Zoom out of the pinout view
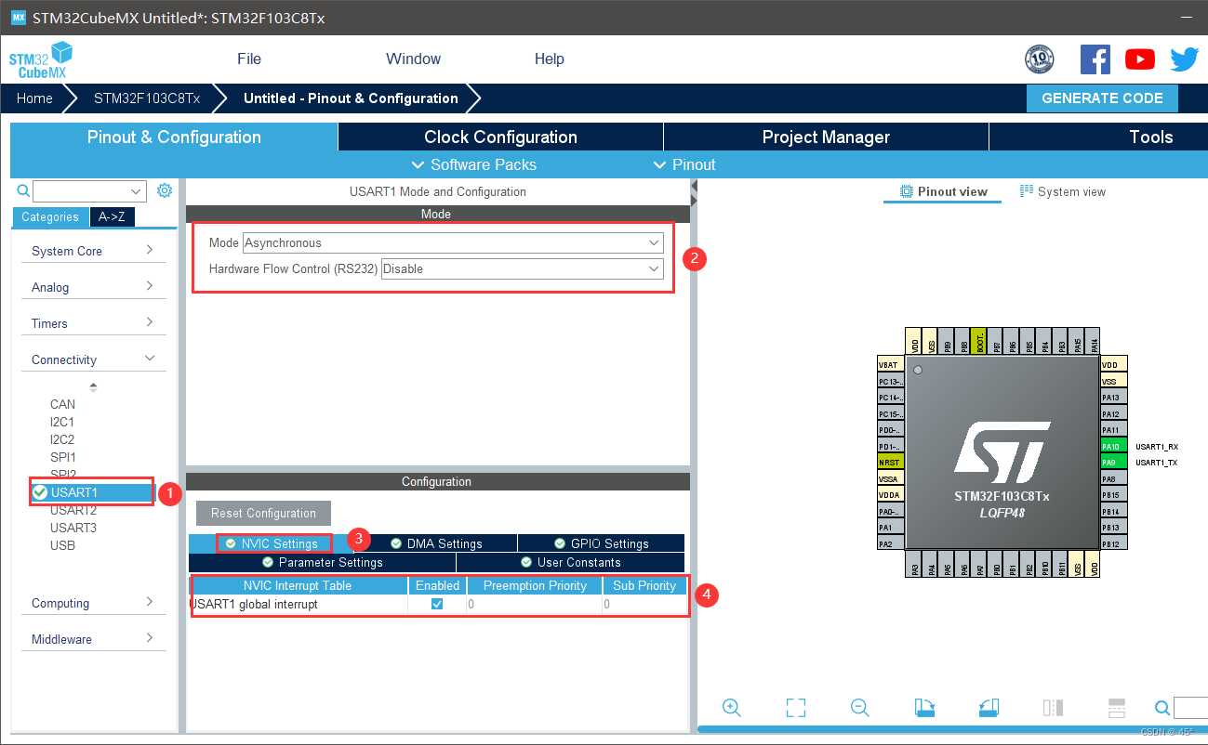Image resolution: width=1208 pixels, height=745 pixels. click(x=860, y=708)
